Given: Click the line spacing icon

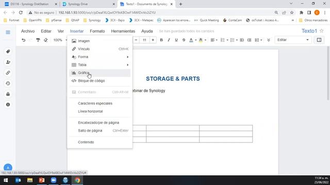Looking at the screenshot, I should pyautogui.click(x=257, y=40).
